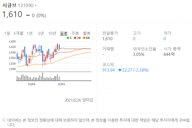This screenshot has height=128, width=192.
Task: Click the 외국인소진율 value 3.05%
Action: click(138, 54)
